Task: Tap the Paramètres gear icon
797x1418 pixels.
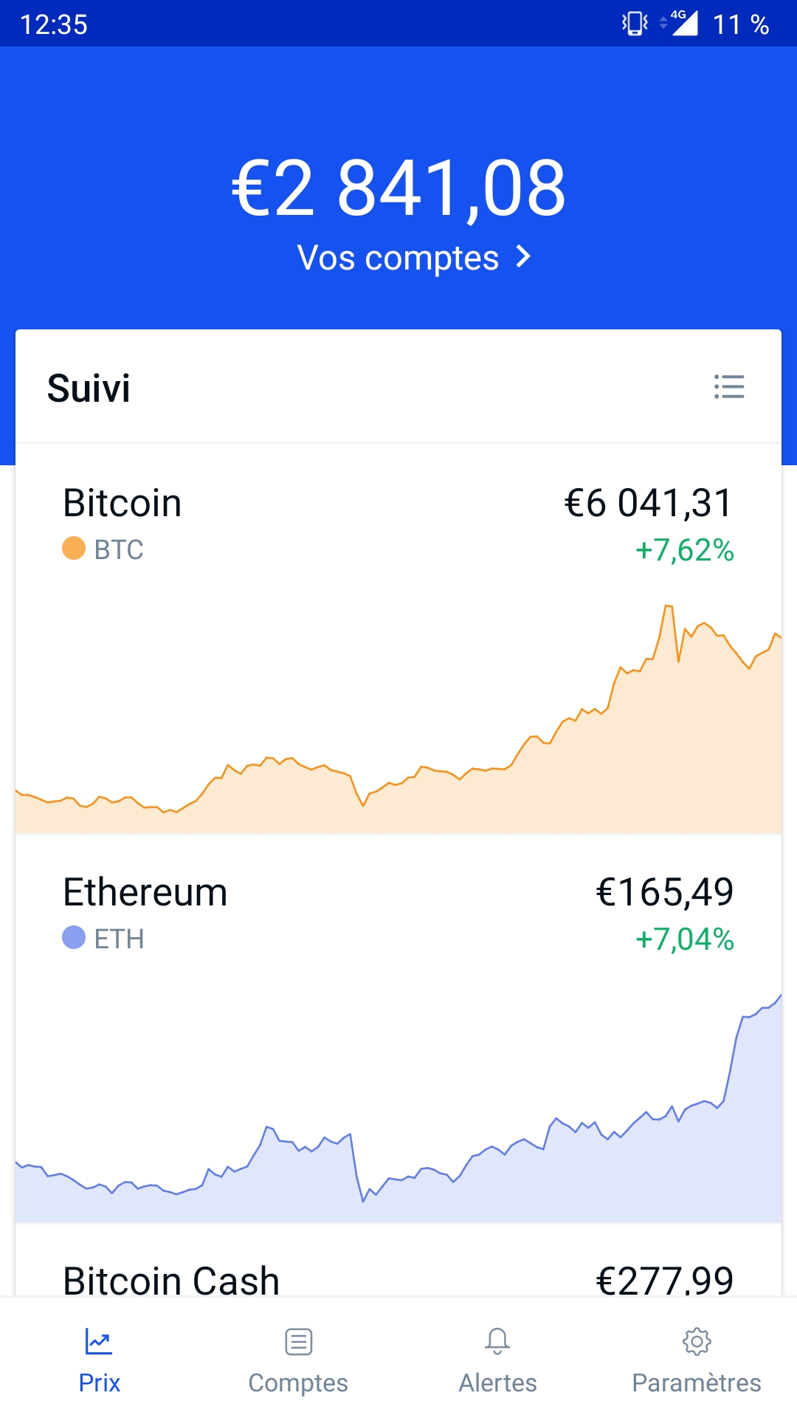Action: (697, 1341)
